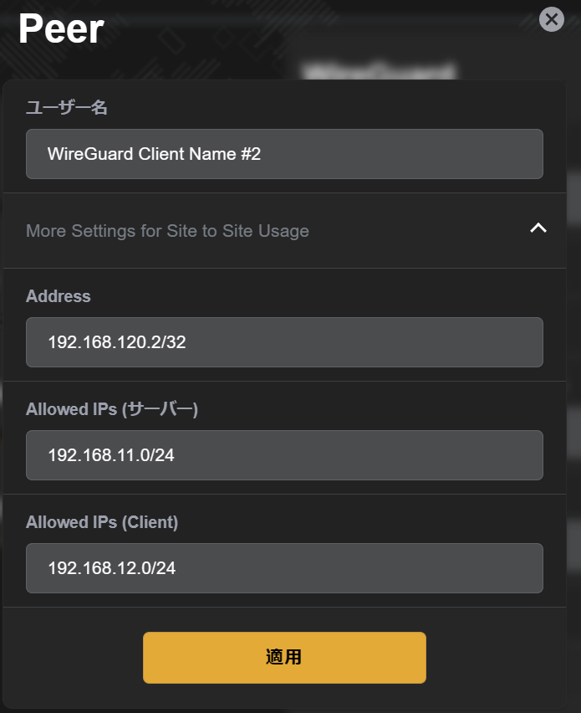Viewport: 581px width, 713px height.
Task: Apply the peer settings
Action: point(284,657)
